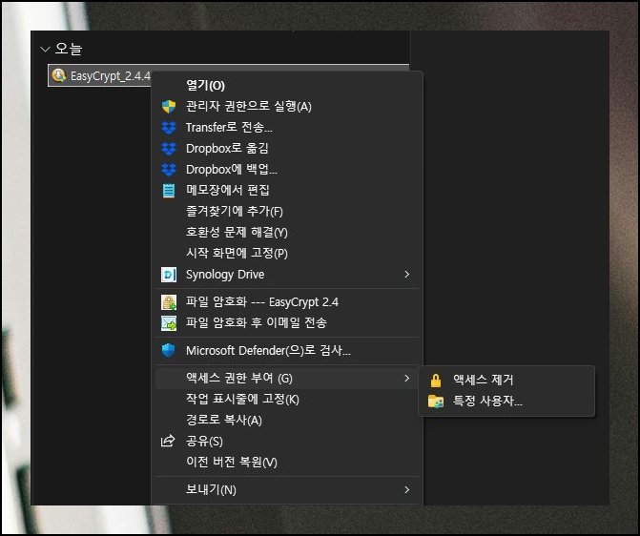Collapse the 오늘 group chevron
Screen dimensions: 640x536
pos(45,50)
